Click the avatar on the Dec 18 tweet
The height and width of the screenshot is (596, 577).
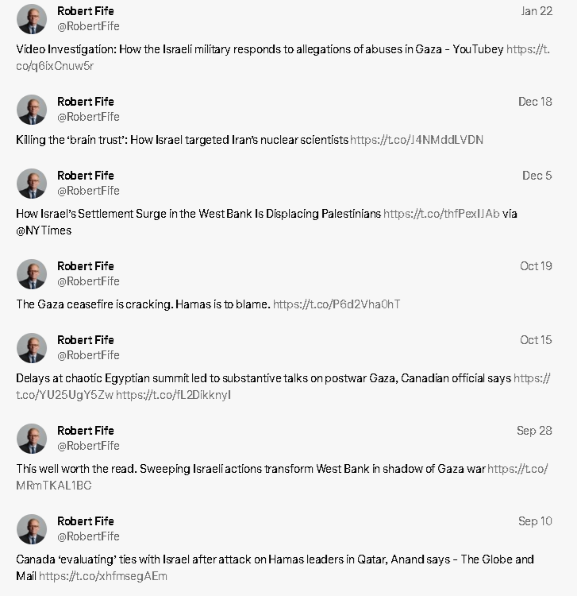[x=32, y=110]
